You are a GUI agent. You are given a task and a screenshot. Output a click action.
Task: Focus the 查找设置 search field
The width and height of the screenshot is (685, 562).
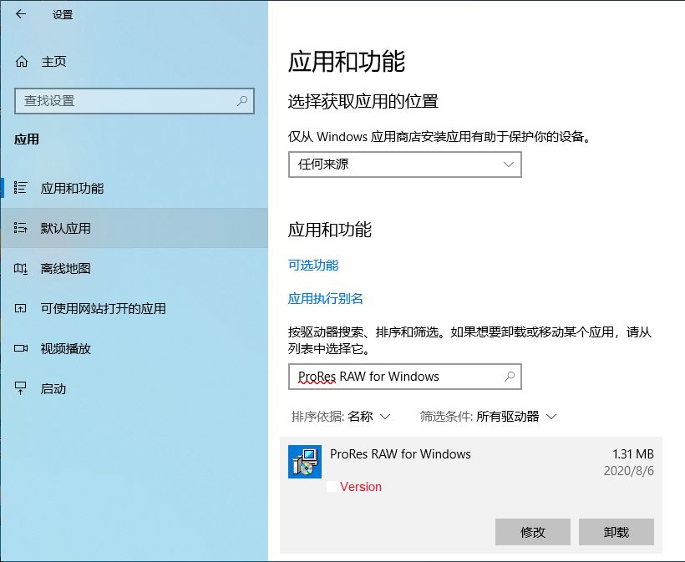(134, 101)
